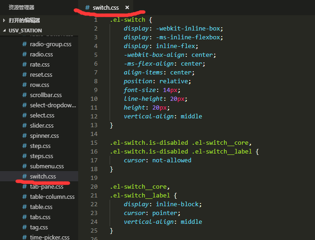Click the explorer panel title 资源管理器
Viewport: 315px width, 240px height.
(x=21, y=7)
